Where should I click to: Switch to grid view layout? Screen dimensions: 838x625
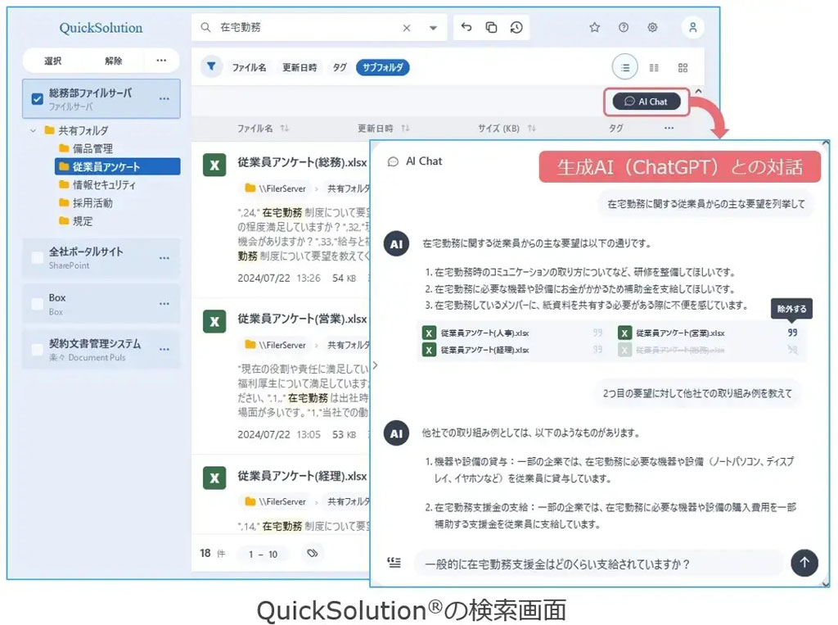683,67
